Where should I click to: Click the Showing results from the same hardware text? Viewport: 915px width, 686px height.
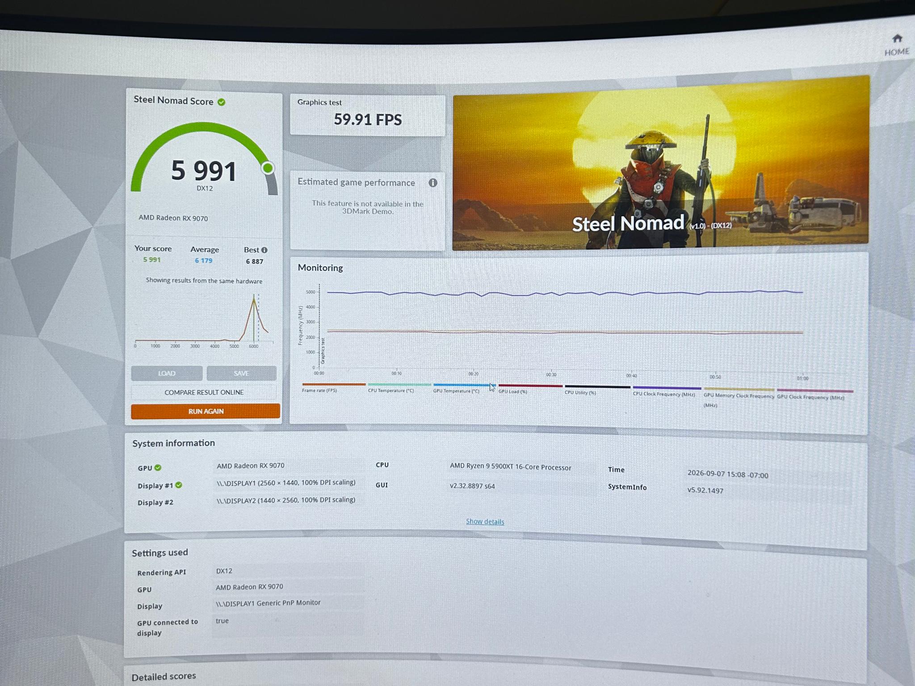(204, 281)
